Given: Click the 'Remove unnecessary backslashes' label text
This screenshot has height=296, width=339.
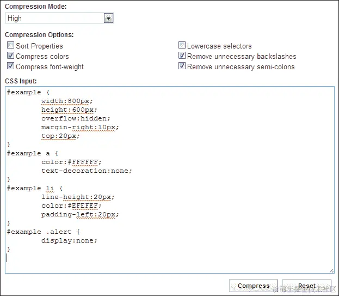Looking at the screenshot, I should (x=242, y=56).
